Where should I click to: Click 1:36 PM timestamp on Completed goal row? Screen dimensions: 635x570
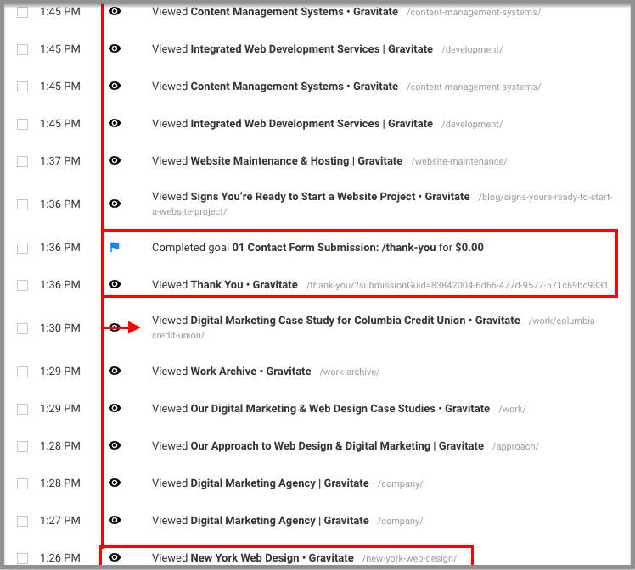point(60,247)
